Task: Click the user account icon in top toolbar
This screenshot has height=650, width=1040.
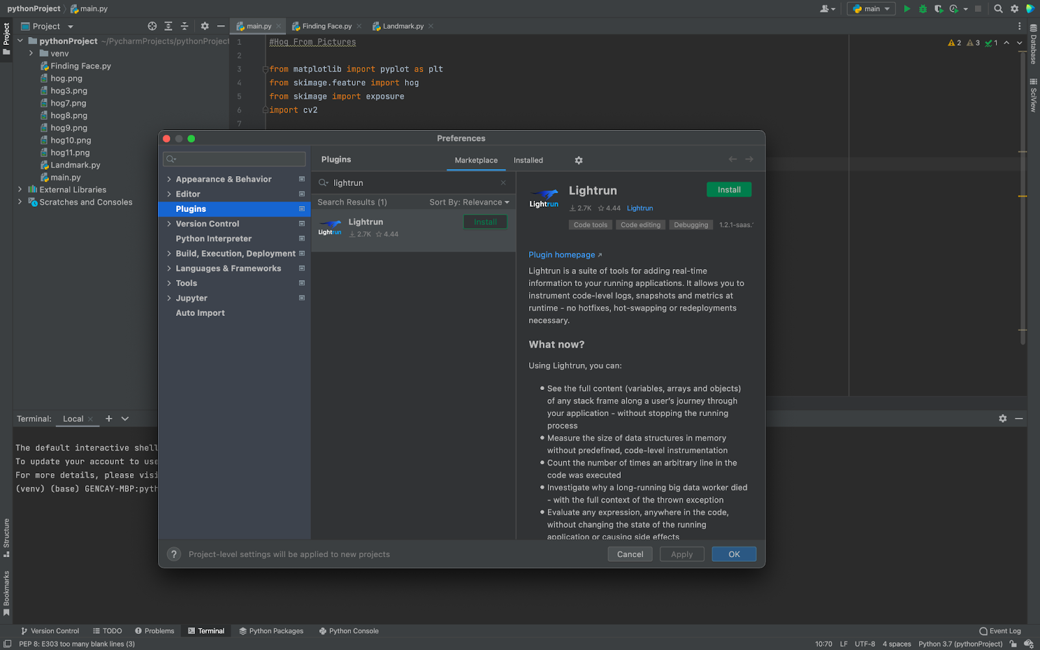Action: pyautogui.click(x=827, y=8)
